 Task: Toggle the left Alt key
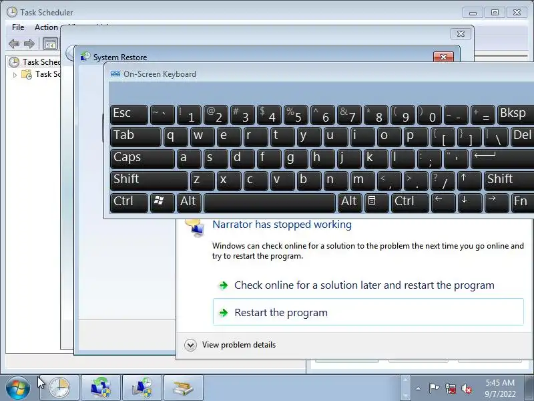(x=189, y=203)
